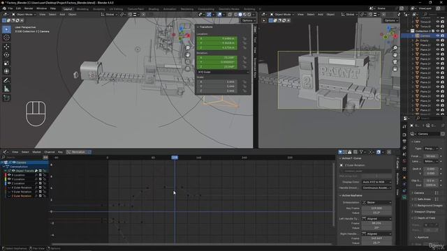Select the Add Cube tool
Image resolution: width=447 pixels, height=251 pixels.
coord(6,98)
